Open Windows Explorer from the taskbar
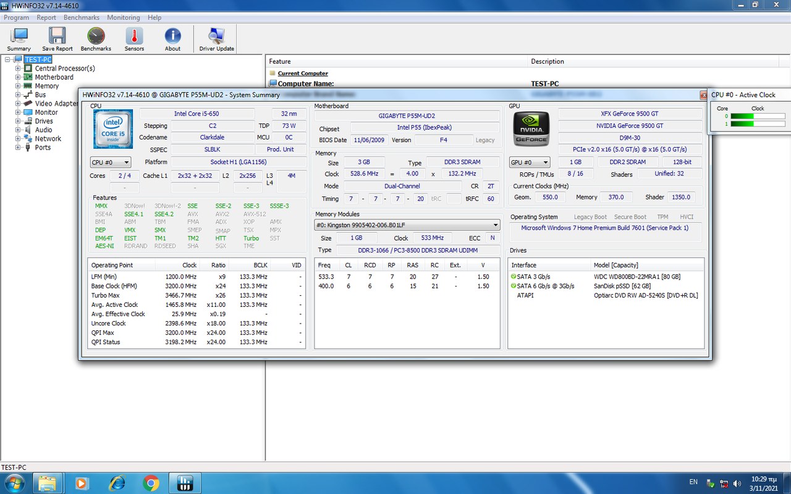 click(x=48, y=482)
